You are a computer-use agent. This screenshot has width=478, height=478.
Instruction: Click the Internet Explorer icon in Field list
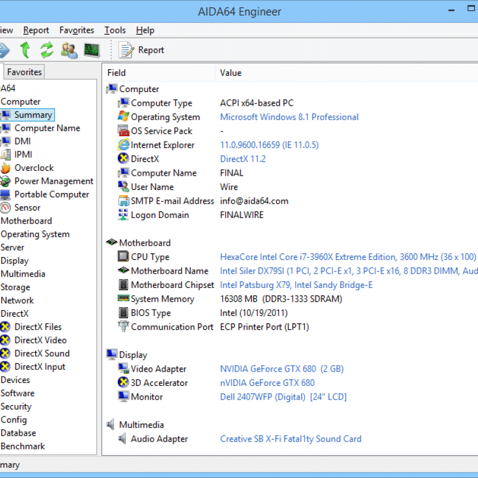coord(124,145)
